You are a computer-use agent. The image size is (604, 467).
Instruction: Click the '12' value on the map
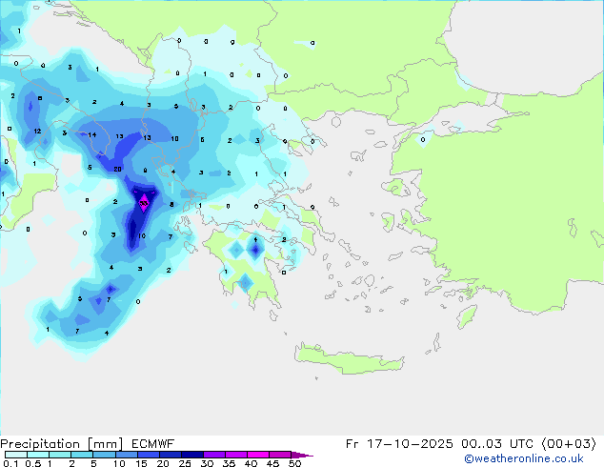tap(37, 132)
